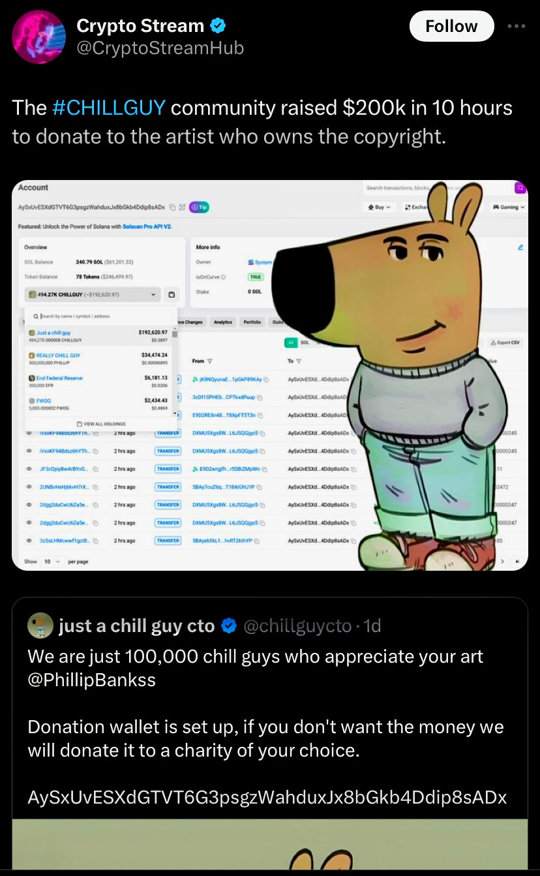
Task: Open the just a chill guy cto avatar
Action: coord(40,626)
